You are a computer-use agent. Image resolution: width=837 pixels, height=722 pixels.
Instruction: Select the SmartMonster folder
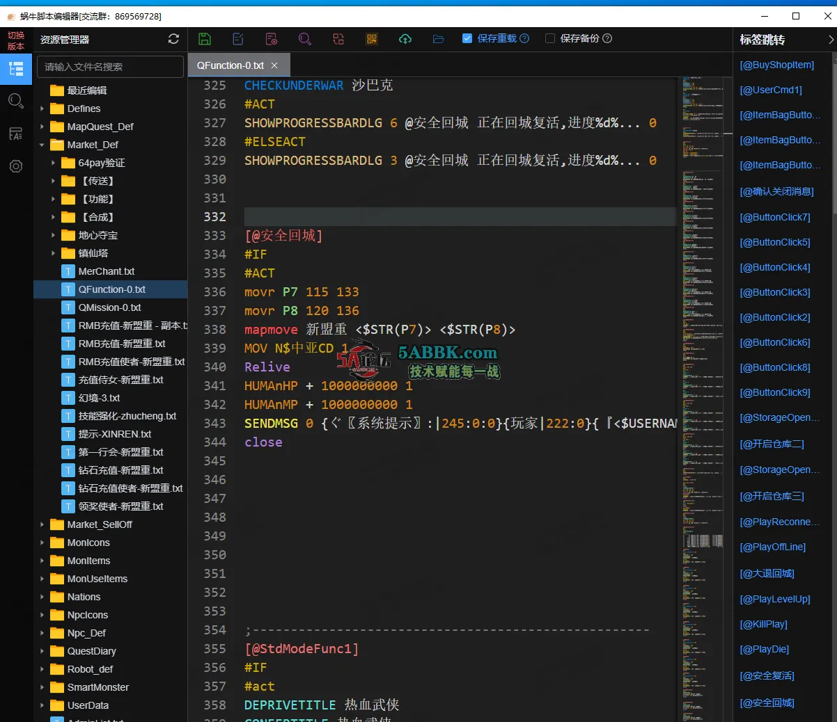(98, 687)
